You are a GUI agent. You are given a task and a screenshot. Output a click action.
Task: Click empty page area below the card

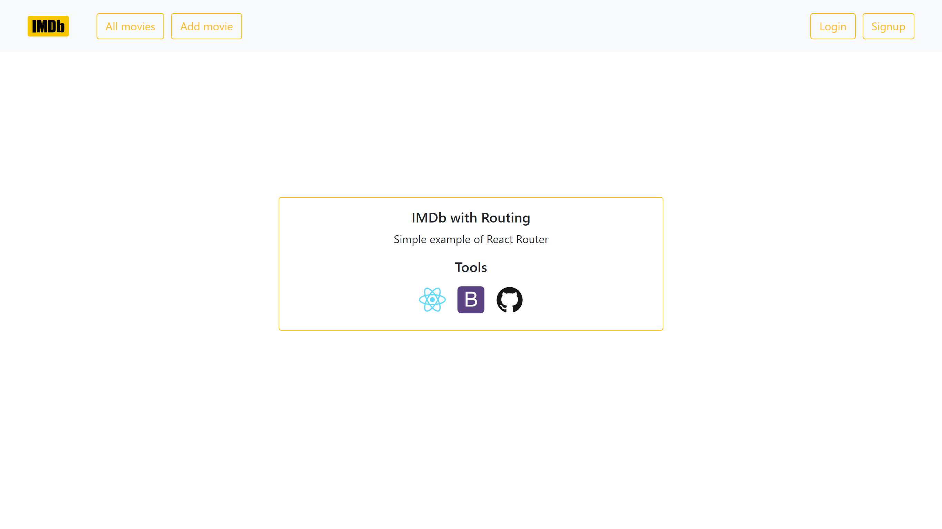[471, 420]
